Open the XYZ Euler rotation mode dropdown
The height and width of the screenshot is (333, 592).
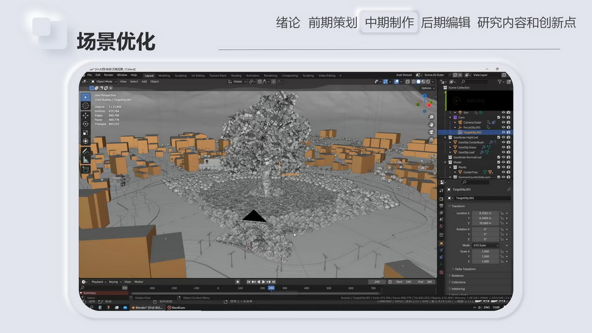pyautogui.click(x=484, y=245)
